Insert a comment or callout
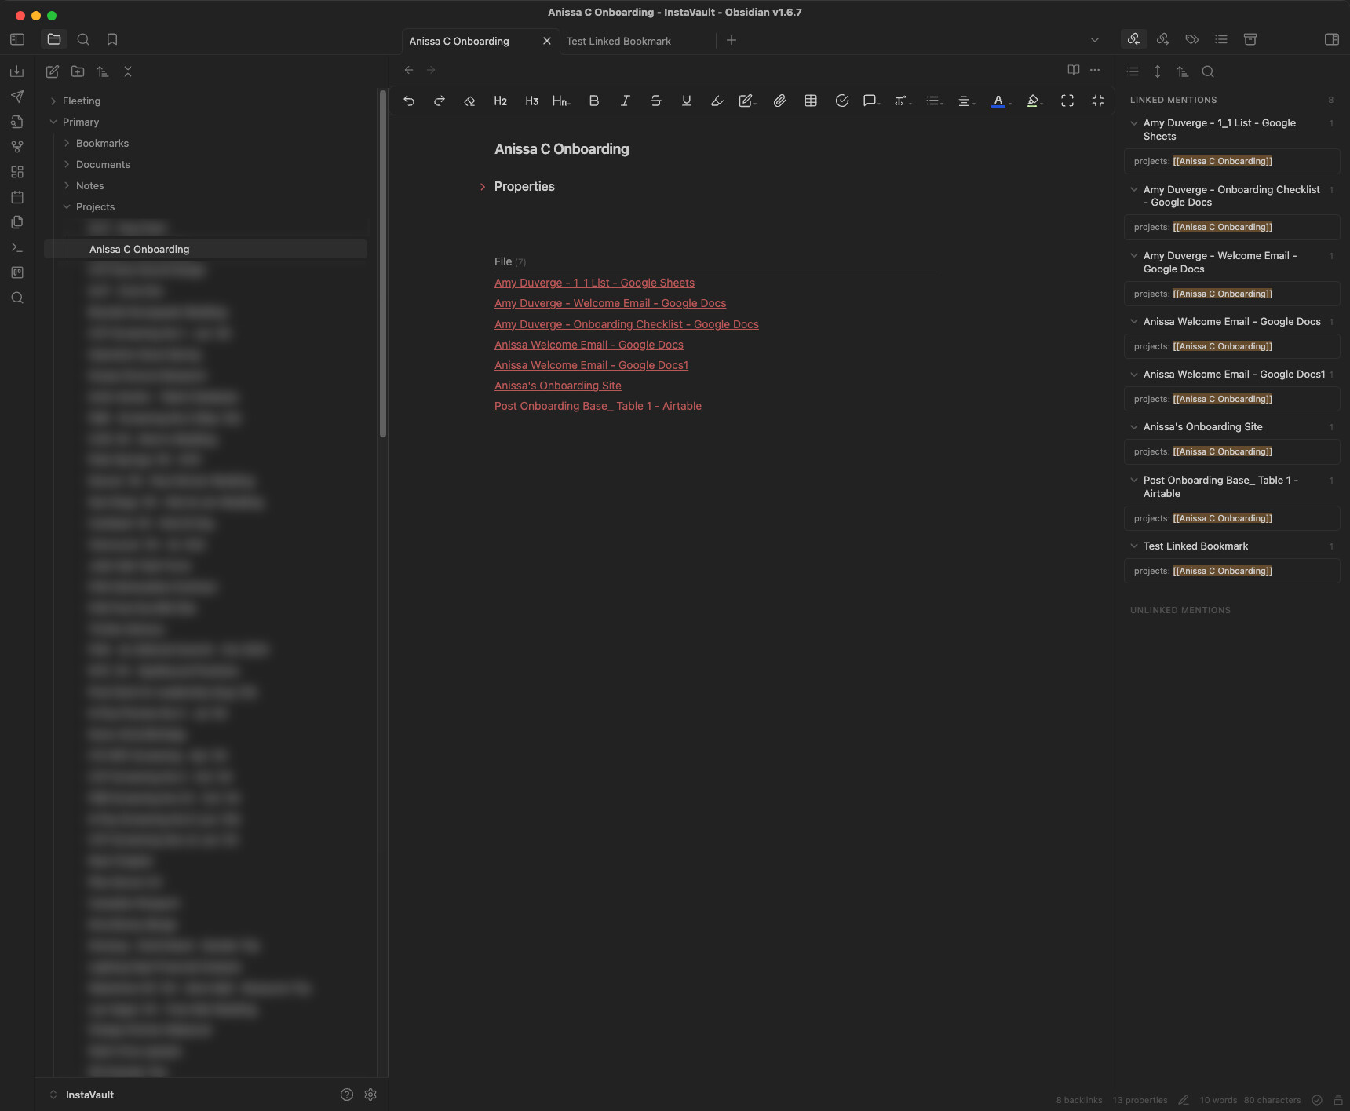This screenshot has width=1350, height=1111. click(870, 101)
